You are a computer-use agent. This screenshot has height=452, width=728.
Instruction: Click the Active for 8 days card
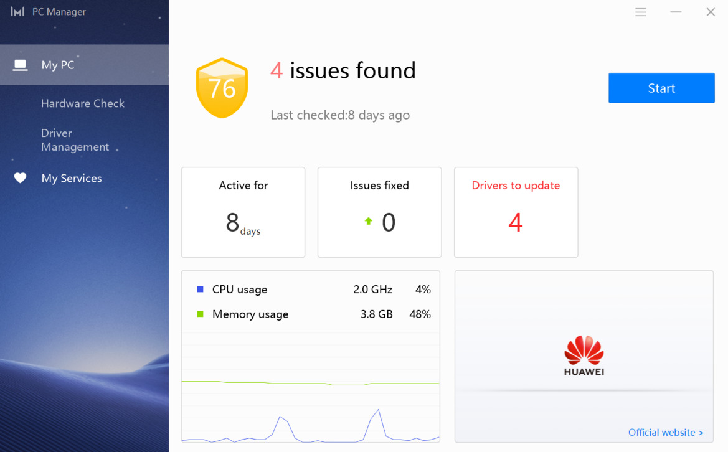click(x=243, y=212)
